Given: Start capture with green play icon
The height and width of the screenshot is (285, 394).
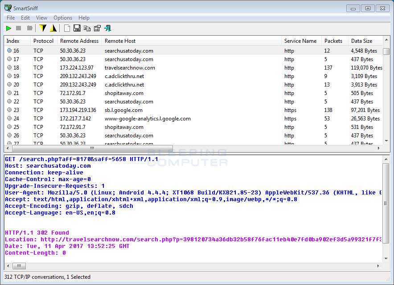Looking at the screenshot, I should [8, 28].
